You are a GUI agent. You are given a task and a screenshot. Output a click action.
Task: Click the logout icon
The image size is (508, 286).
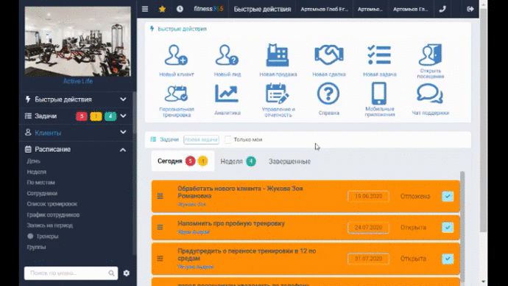point(470,9)
